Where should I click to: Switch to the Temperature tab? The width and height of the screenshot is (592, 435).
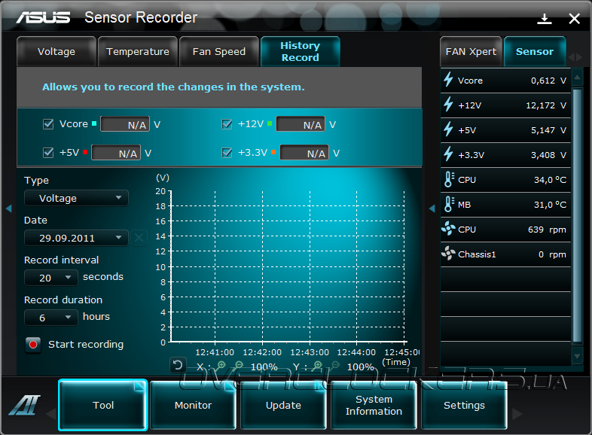(137, 52)
